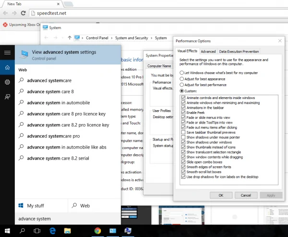Open File Explorer from the taskbar
This screenshot has width=288, height=237.
click(x=67, y=231)
